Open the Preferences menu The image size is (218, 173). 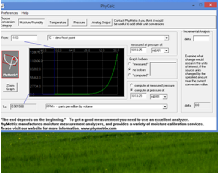[9, 13]
